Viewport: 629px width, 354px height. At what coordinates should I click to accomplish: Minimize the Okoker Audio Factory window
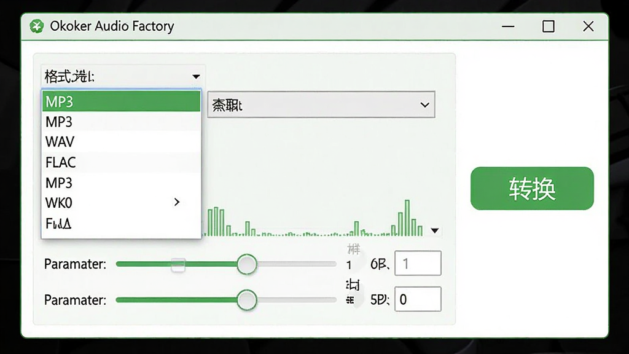[508, 26]
